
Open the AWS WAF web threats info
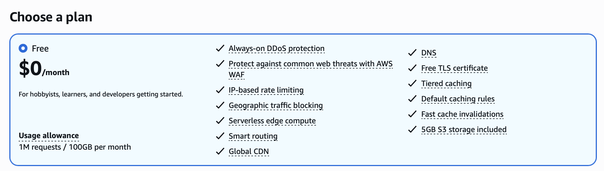[310, 64]
